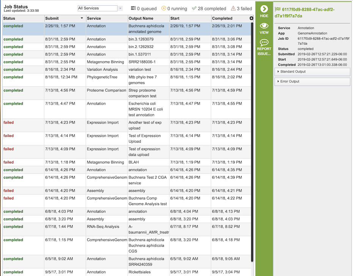The height and width of the screenshot is (276, 353).
Task: Filter by 28 completed jobs
Action: click(x=209, y=9)
